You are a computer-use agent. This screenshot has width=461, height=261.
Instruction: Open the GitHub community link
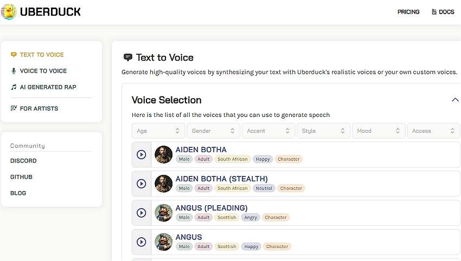(x=21, y=177)
